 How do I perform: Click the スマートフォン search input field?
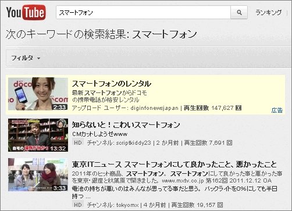pos(143,12)
